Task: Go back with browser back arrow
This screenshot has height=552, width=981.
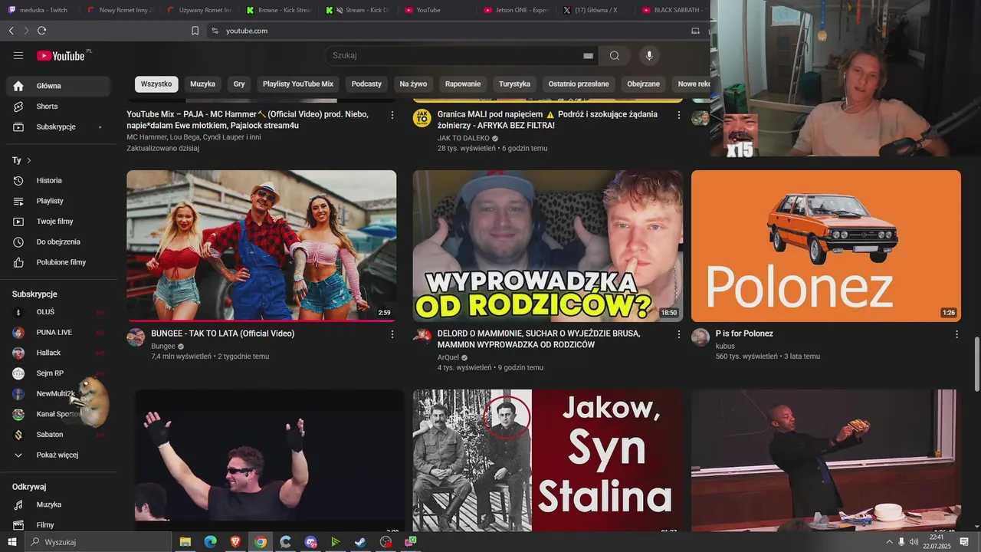Action: click(x=11, y=31)
